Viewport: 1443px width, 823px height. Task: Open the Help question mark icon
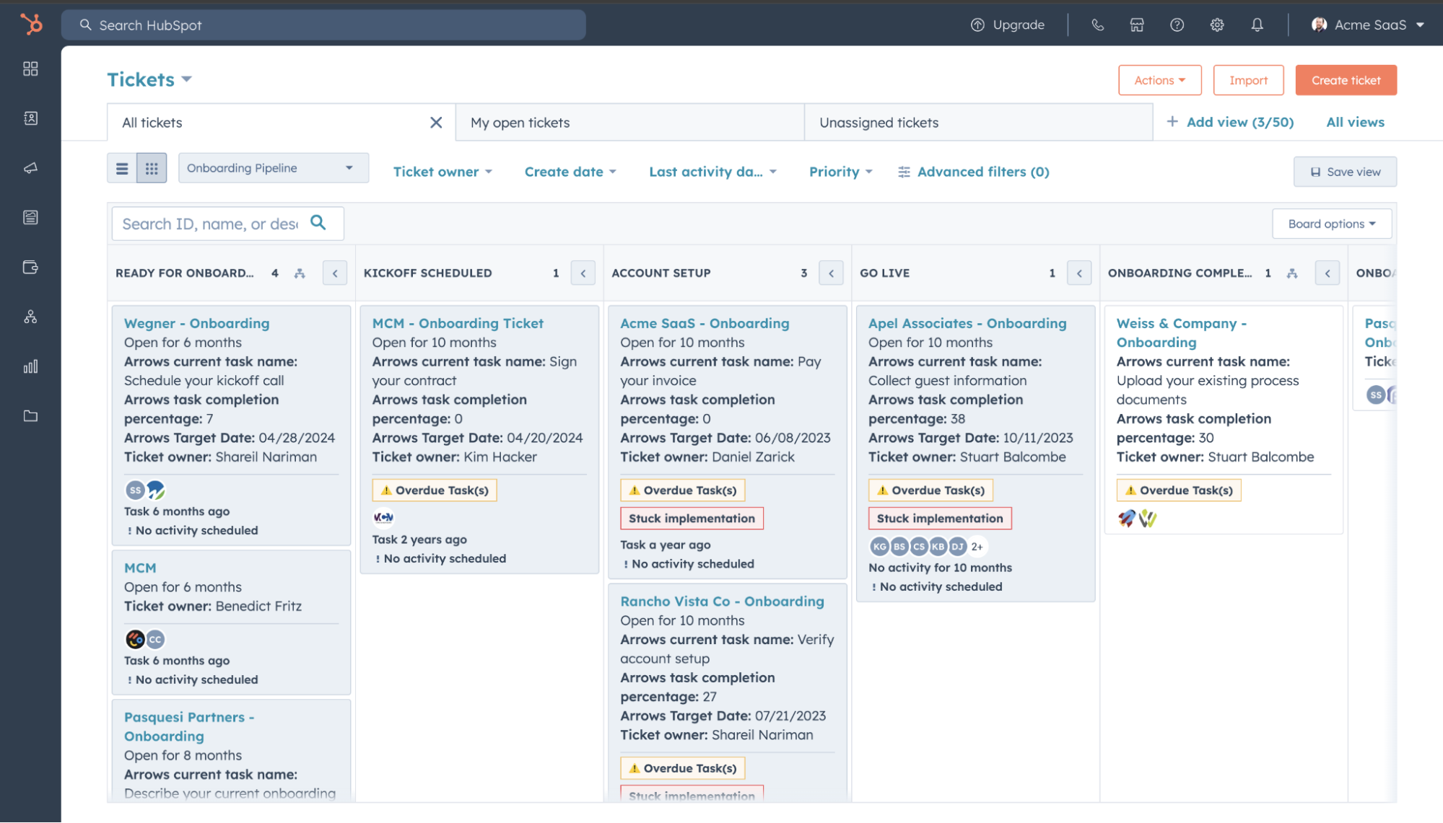point(1177,25)
